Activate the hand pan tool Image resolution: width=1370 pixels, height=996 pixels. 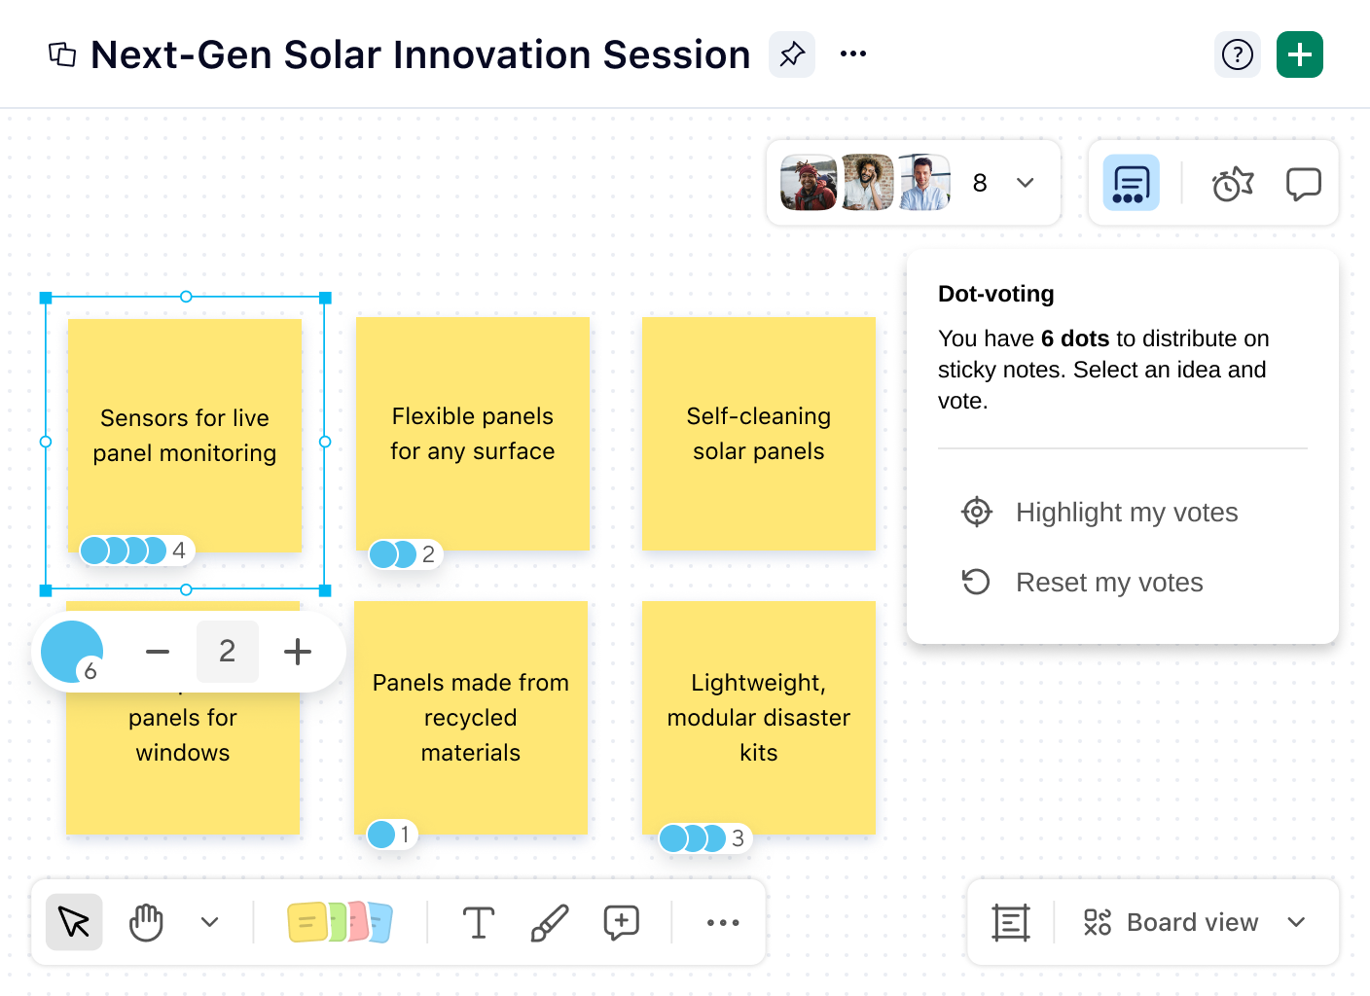click(147, 922)
